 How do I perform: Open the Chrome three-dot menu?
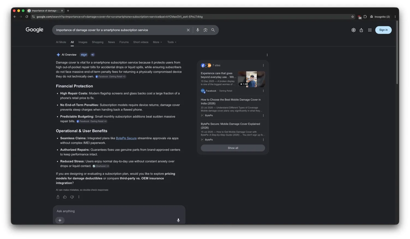click(395, 17)
